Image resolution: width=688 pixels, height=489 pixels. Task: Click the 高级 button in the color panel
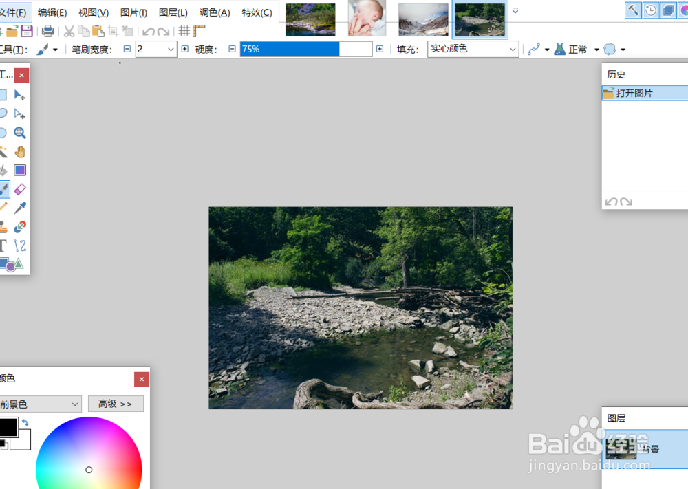(115, 404)
